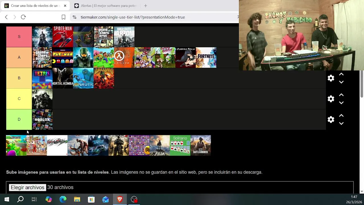Image resolution: width=364 pixels, height=205 pixels.
Task: Click the browser forward arrow
Action: click(15, 17)
